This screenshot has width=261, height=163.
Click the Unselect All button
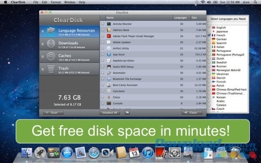(x=110, y=113)
